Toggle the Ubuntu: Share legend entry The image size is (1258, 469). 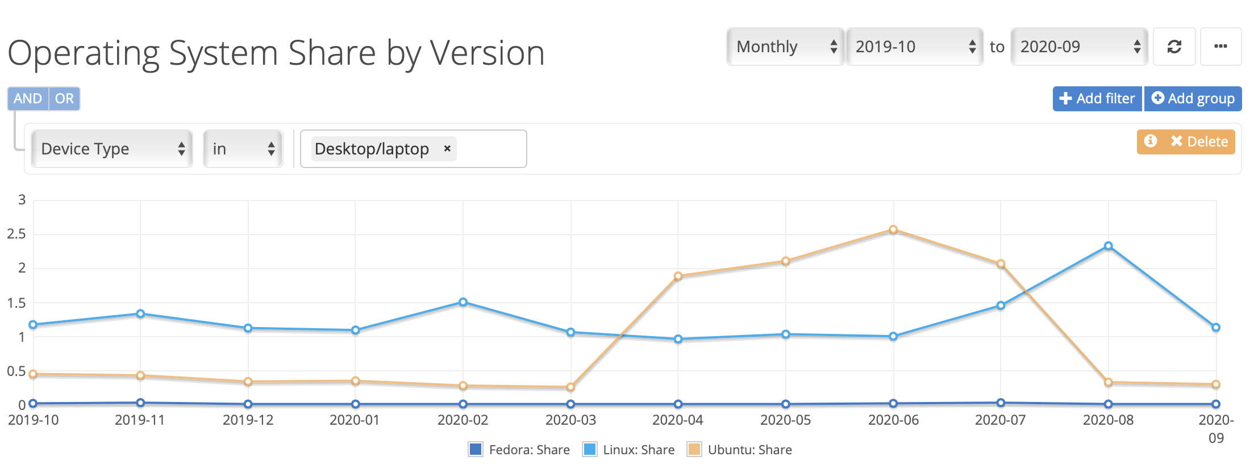click(x=739, y=449)
